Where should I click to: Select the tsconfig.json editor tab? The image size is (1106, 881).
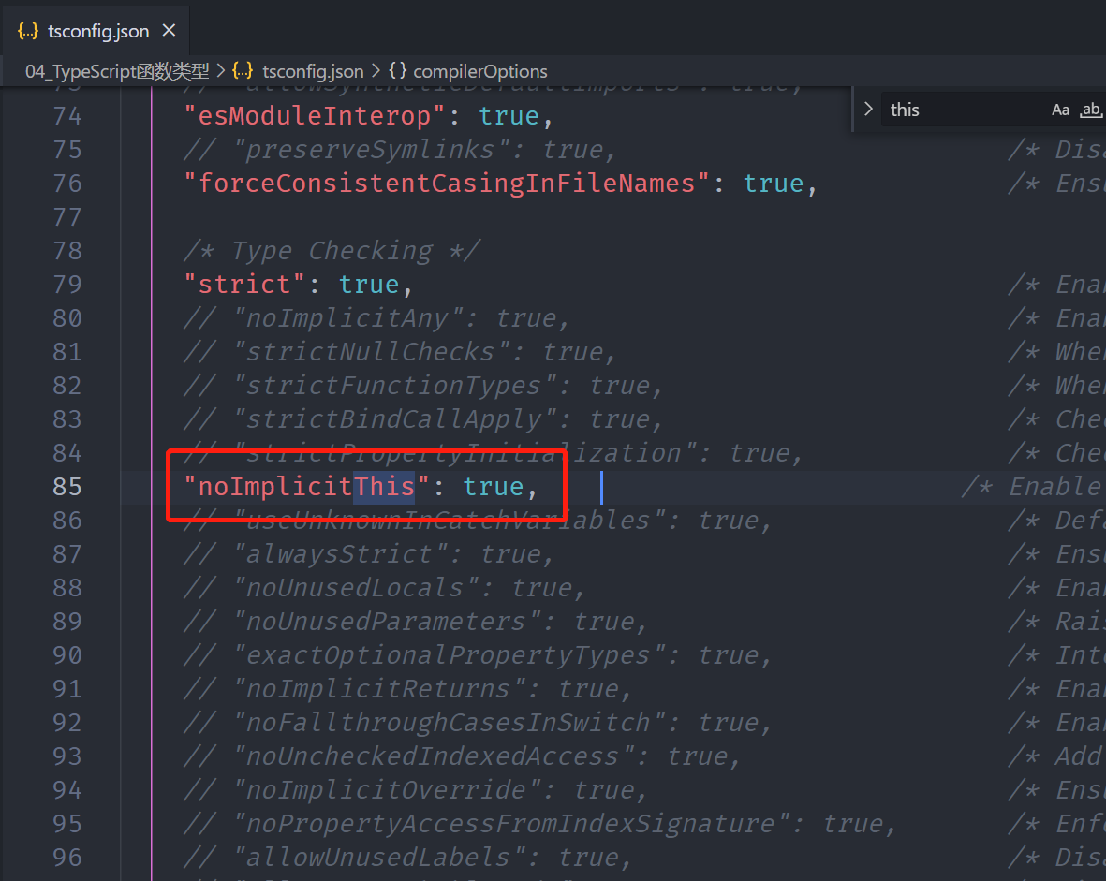(97, 31)
